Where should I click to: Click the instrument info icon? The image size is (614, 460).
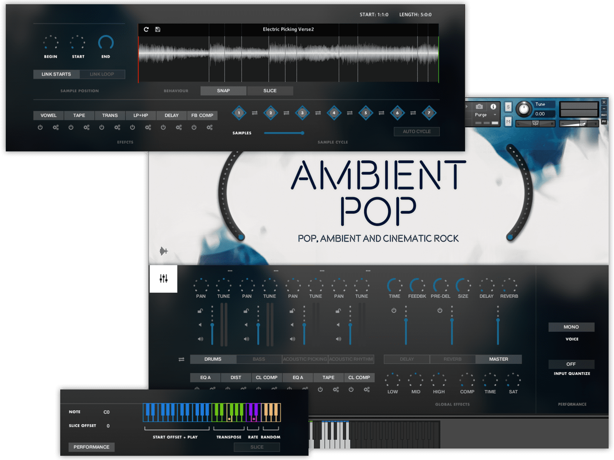(493, 107)
